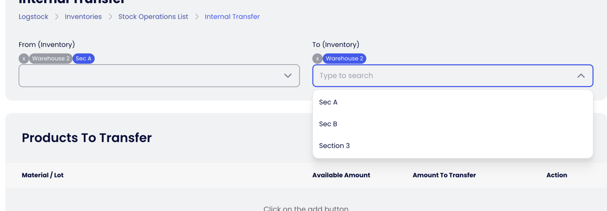The width and height of the screenshot is (607, 211).
Task: Open Stock Operations List breadcrumb
Action: pyautogui.click(x=153, y=17)
